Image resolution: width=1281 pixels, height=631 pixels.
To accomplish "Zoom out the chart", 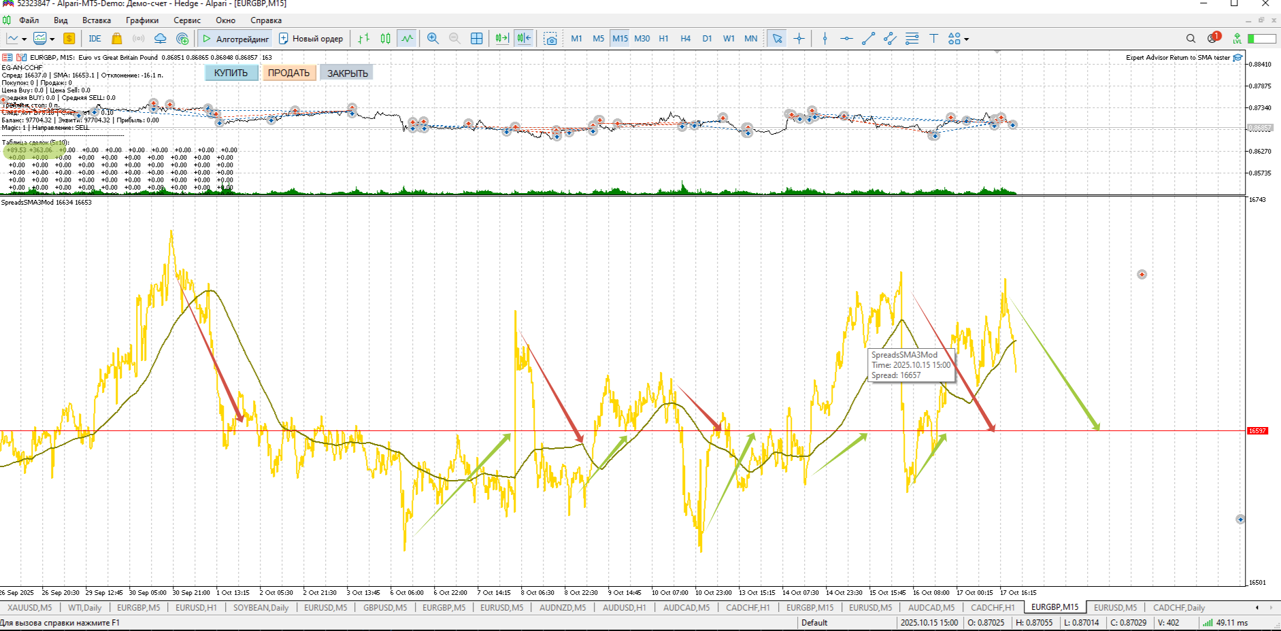I will pyautogui.click(x=454, y=39).
